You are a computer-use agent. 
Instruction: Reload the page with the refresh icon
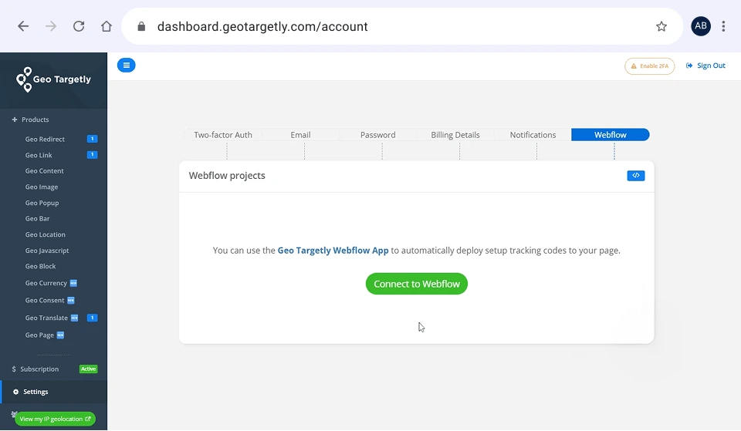click(79, 26)
